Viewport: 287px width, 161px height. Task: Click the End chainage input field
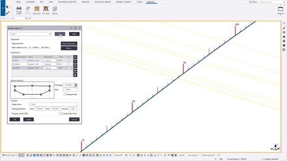pos(55,109)
